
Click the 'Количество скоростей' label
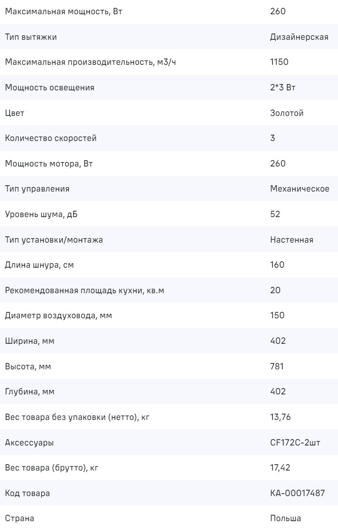(x=51, y=138)
